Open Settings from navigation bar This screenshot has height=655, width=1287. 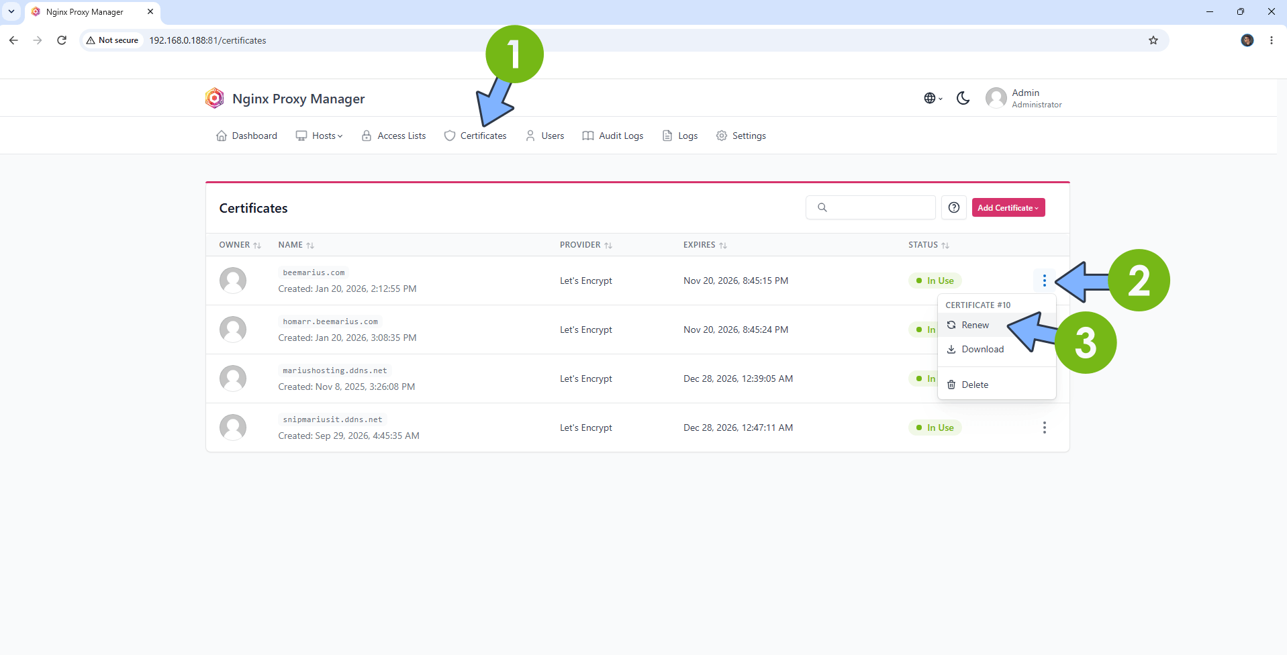[741, 136]
